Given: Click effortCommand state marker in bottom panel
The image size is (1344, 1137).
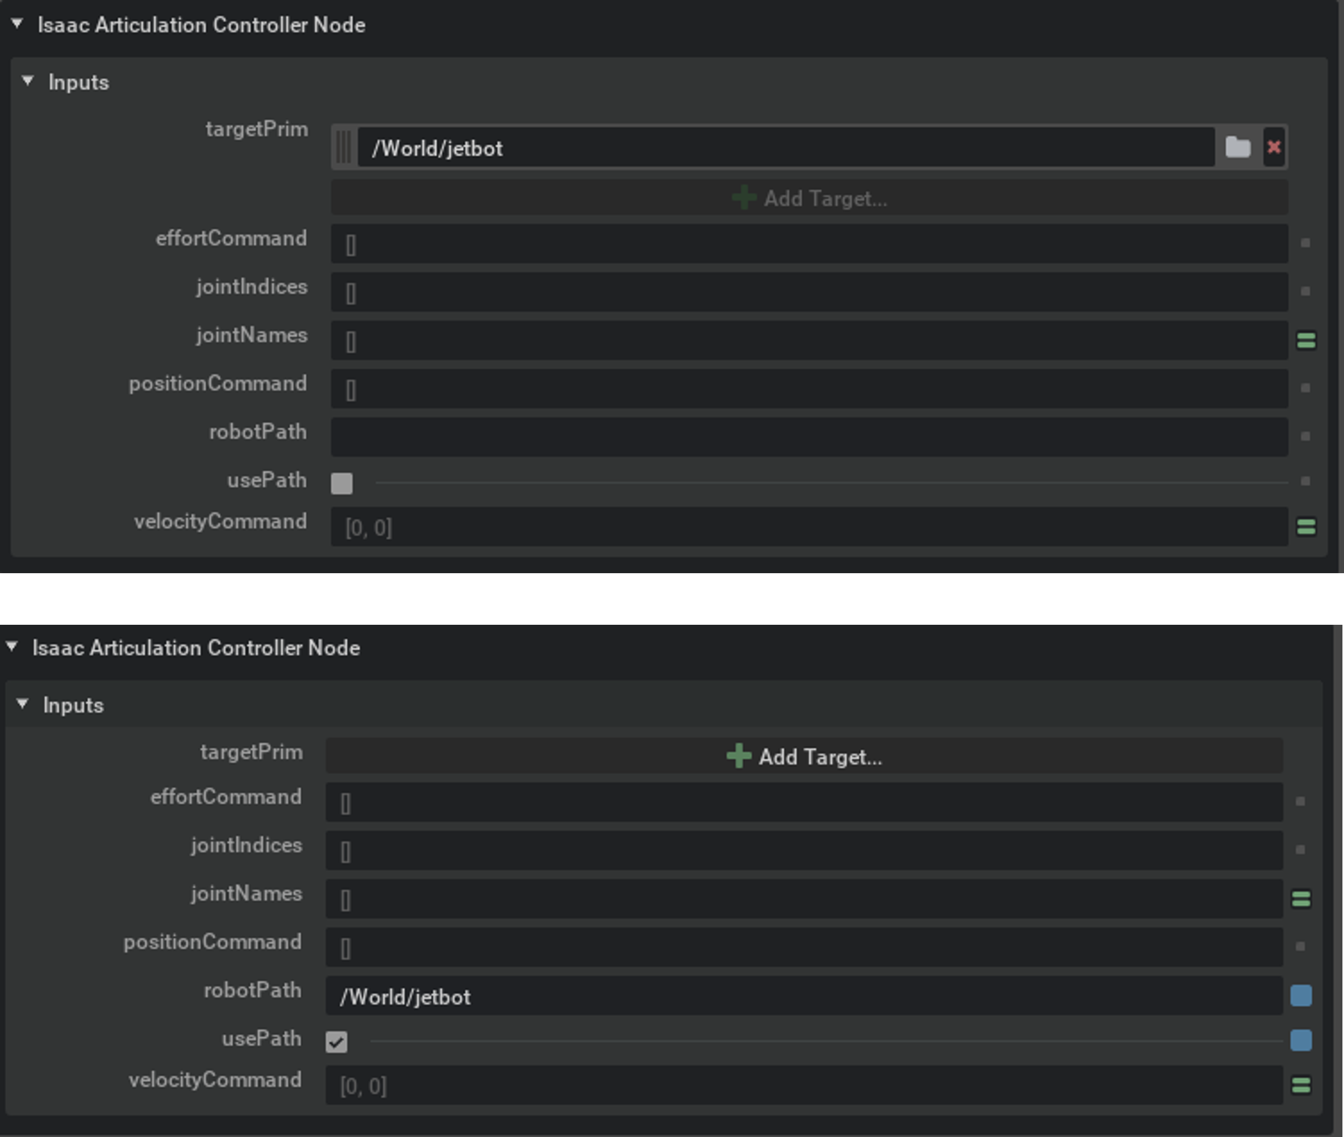Looking at the screenshot, I should click(1300, 801).
